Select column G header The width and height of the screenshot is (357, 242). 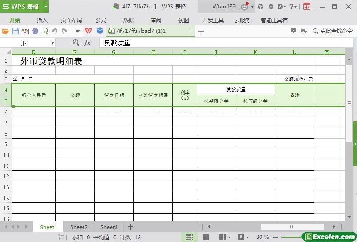(x=114, y=52)
